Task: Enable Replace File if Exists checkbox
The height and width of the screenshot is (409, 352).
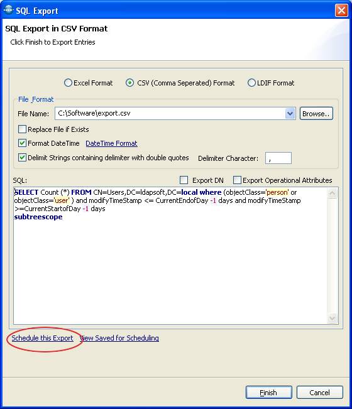Action: pyautogui.click(x=22, y=129)
